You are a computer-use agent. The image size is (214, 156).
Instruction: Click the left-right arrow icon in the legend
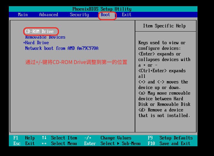[x=44, y=144]
